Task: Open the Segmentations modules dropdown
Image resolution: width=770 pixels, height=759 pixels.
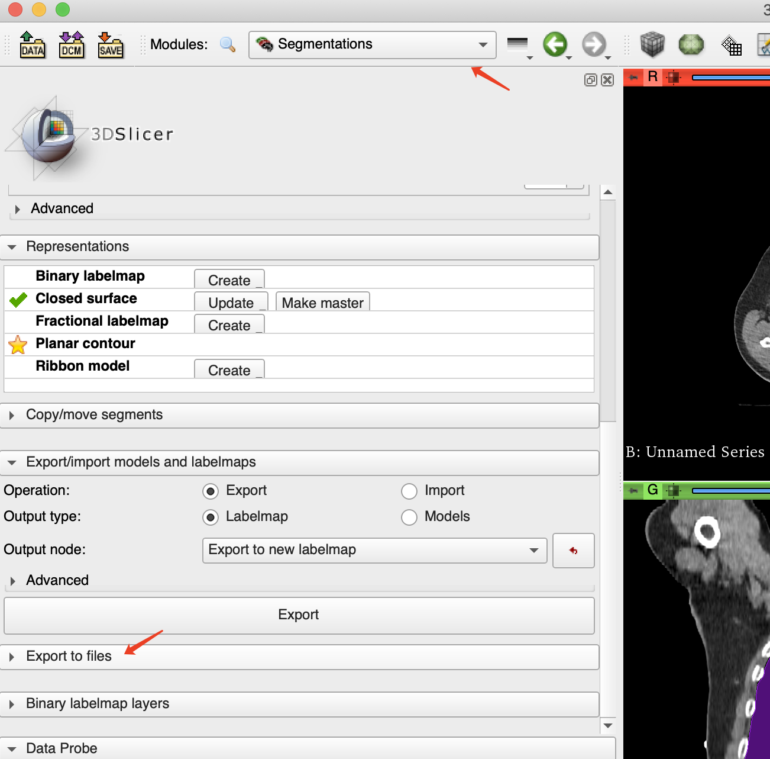Action: click(x=372, y=44)
